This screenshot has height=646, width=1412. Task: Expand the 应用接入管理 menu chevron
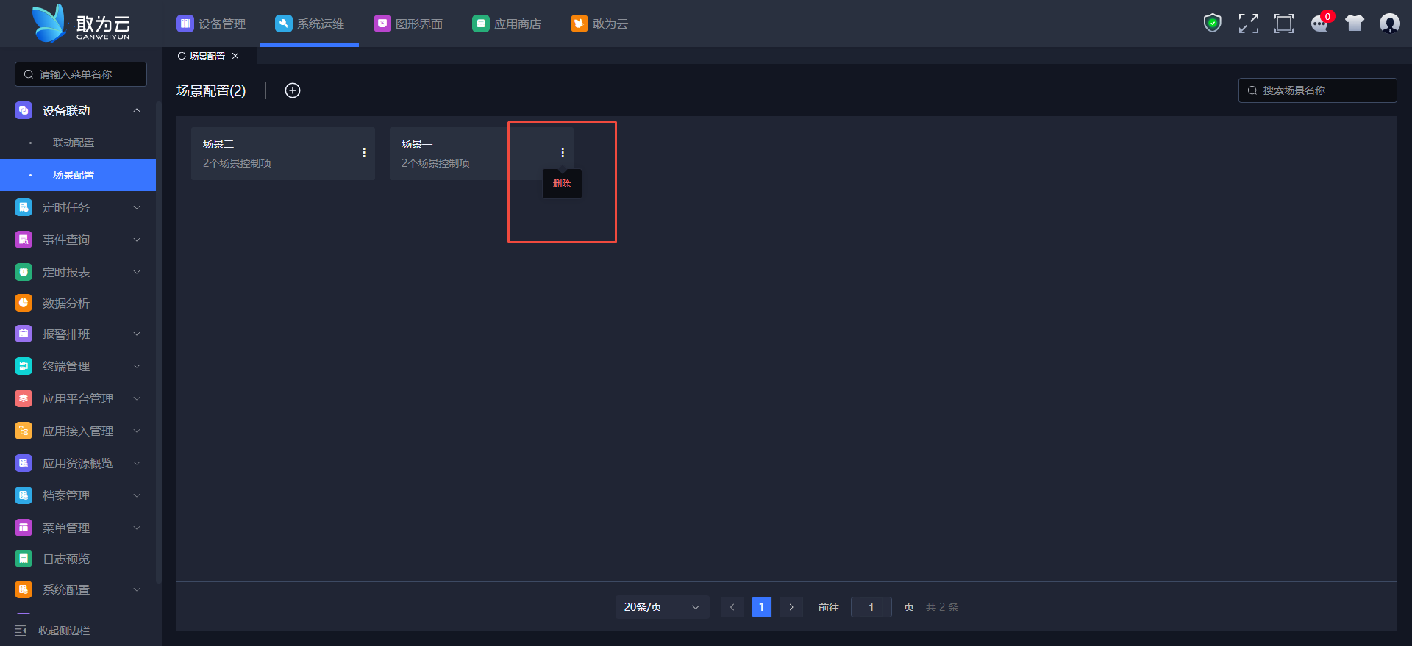(x=137, y=431)
